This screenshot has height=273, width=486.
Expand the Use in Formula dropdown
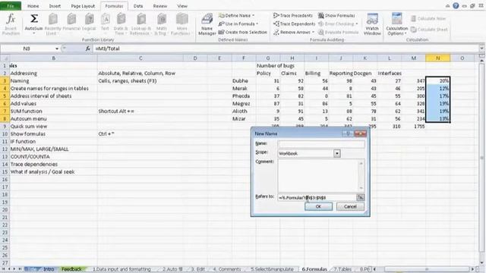click(257, 24)
